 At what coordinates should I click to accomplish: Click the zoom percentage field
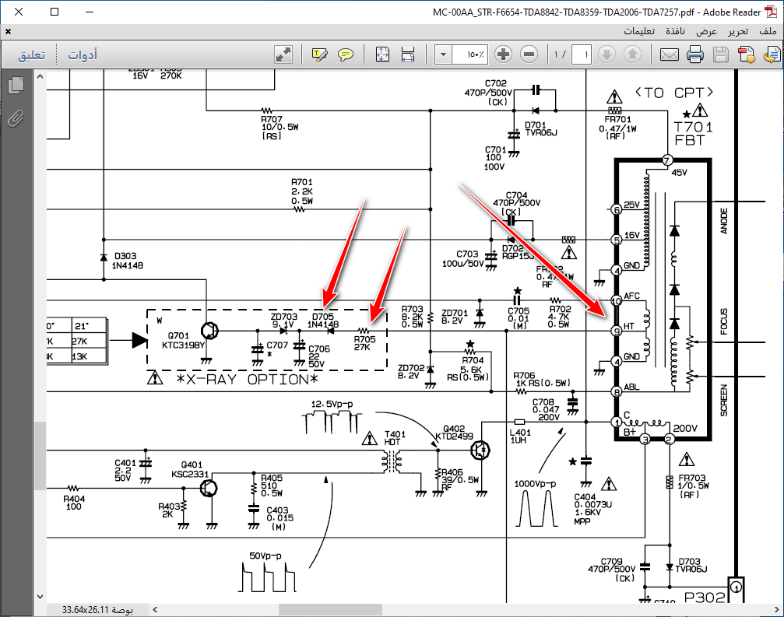click(470, 54)
